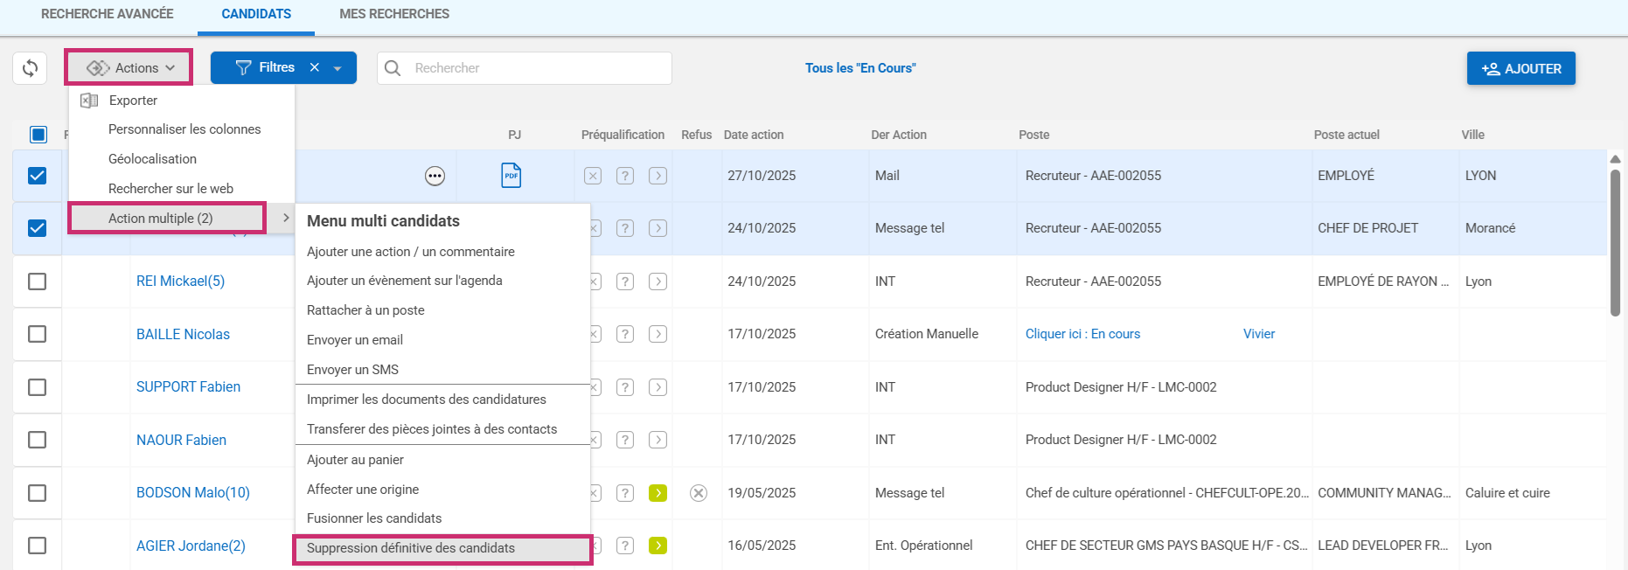Click the refusal X icon in BODSON row
The image size is (1628, 570).
698,493
